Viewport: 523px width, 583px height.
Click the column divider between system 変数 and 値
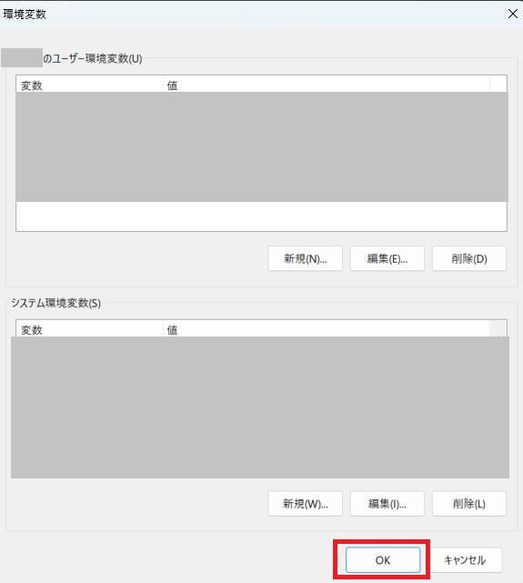pos(163,329)
